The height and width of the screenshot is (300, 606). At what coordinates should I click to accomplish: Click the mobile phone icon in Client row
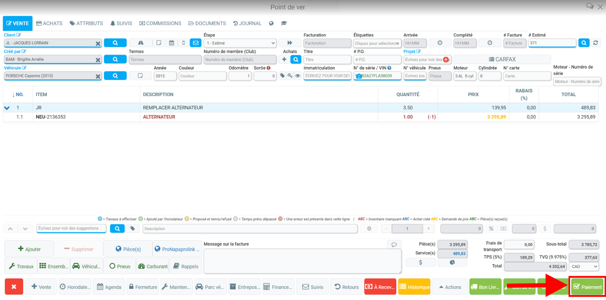point(184,43)
